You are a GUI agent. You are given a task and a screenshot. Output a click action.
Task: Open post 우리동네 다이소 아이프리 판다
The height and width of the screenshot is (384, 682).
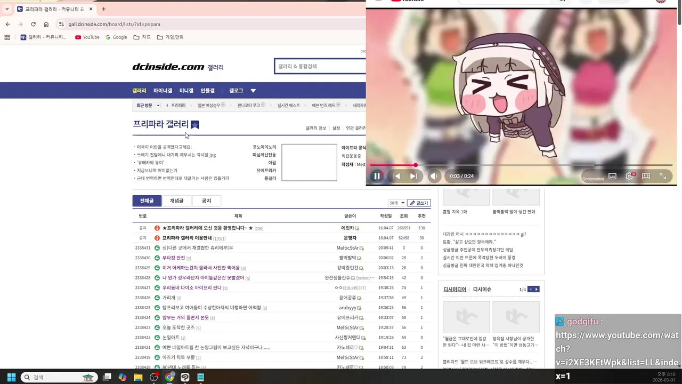coord(192,288)
